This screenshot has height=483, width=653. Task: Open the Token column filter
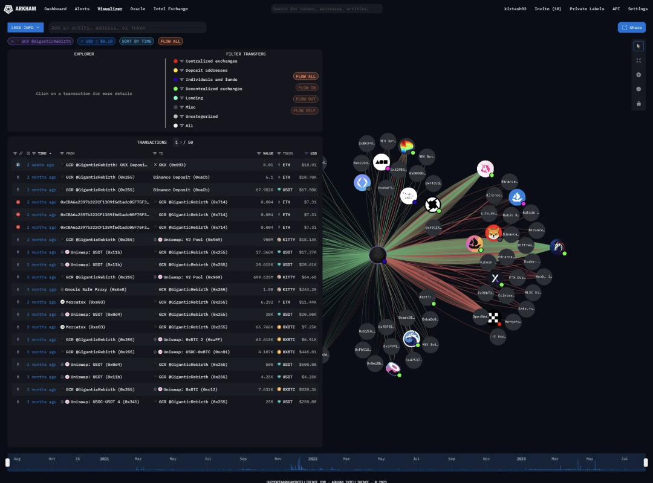pos(285,153)
